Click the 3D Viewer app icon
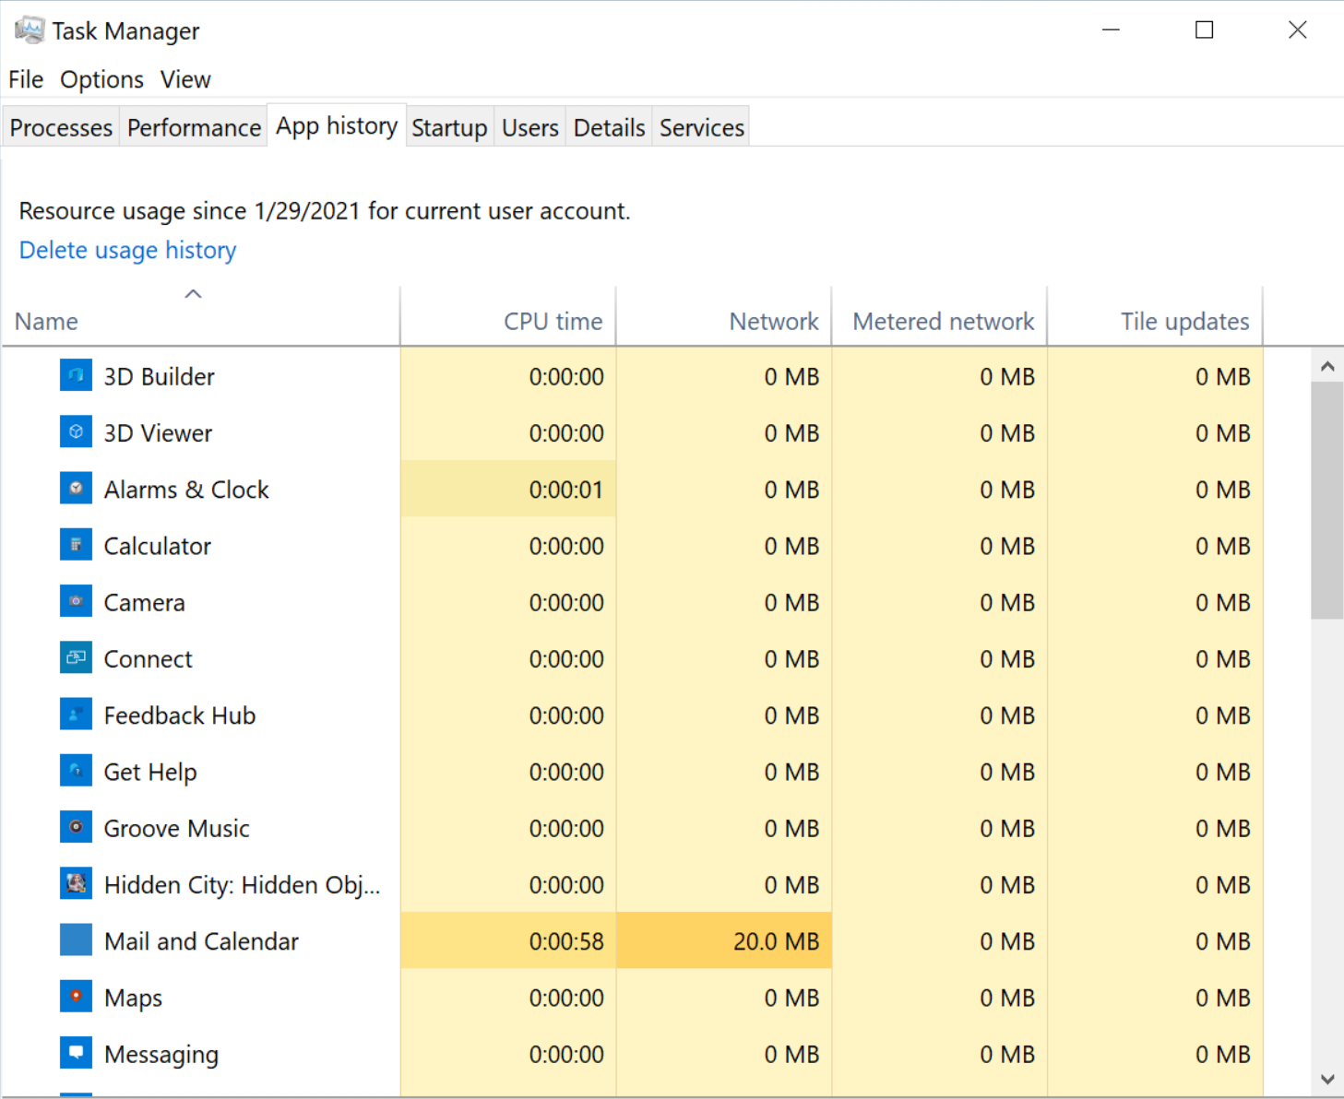The image size is (1344, 1099). 76,432
